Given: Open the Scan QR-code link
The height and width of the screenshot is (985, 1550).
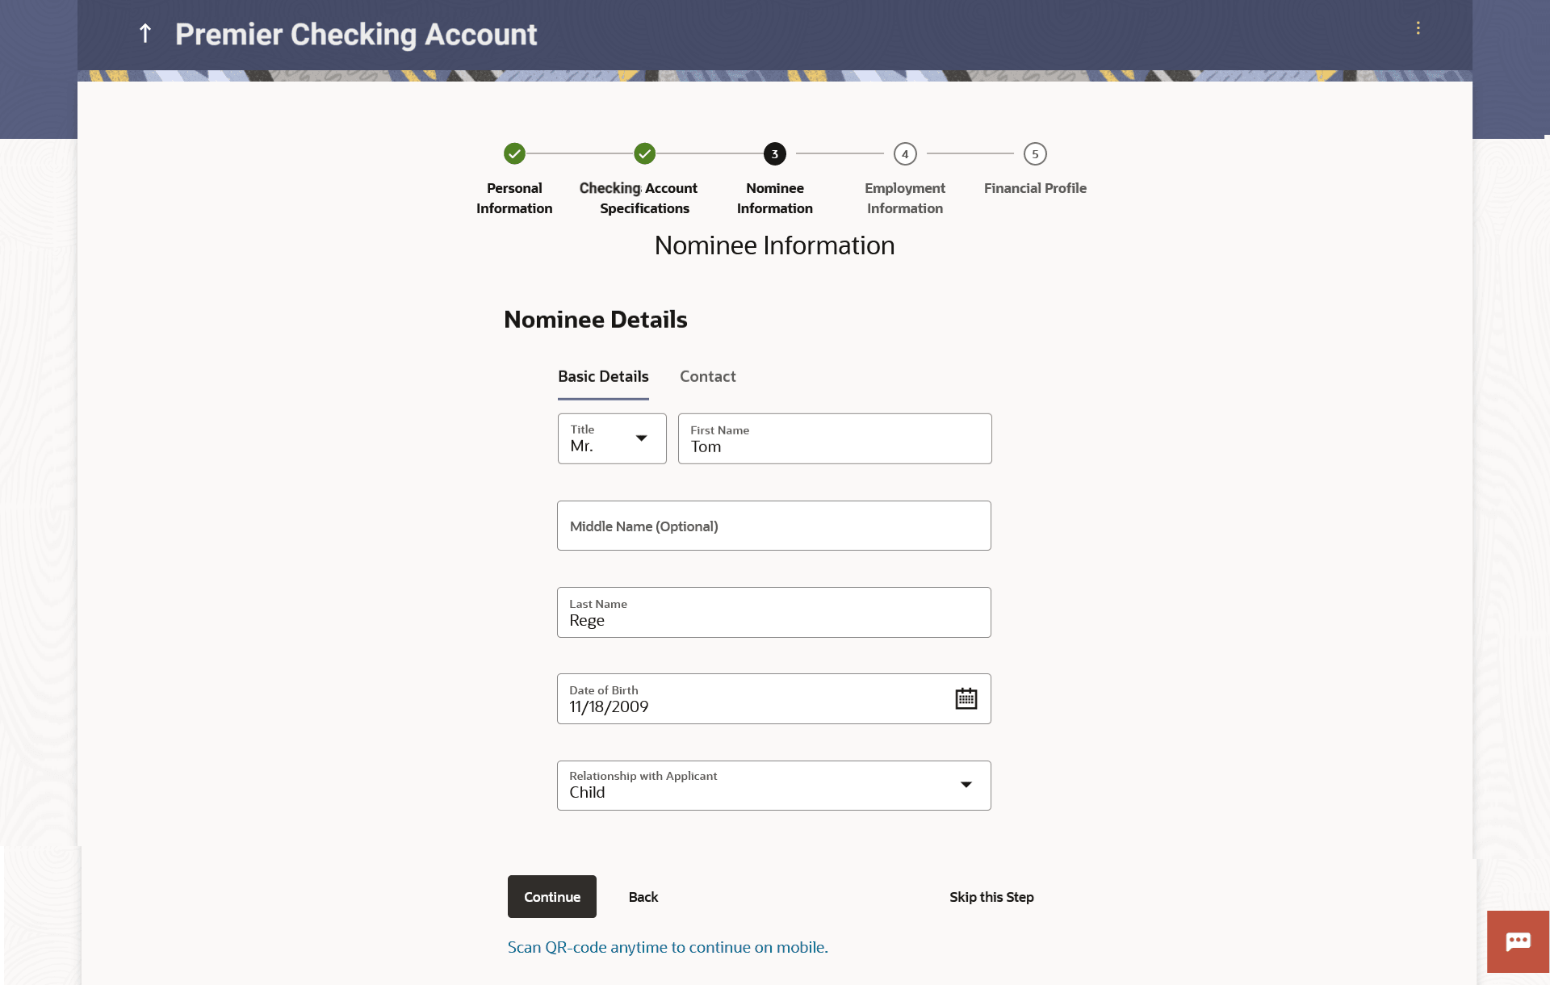Looking at the screenshot, I should (668, 947).
